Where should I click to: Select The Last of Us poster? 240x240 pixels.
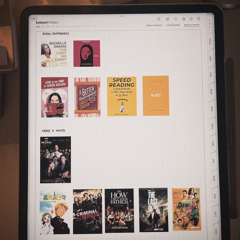coord(154,210)
